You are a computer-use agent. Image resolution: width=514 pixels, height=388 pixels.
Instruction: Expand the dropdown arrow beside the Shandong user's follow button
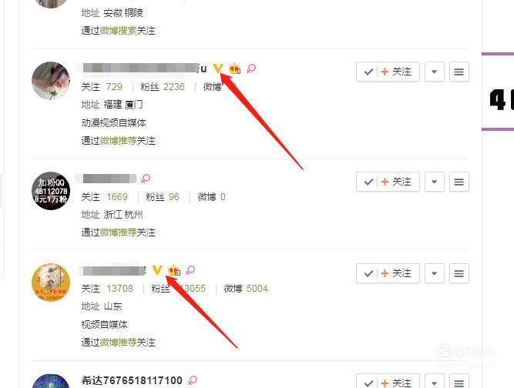435,273
